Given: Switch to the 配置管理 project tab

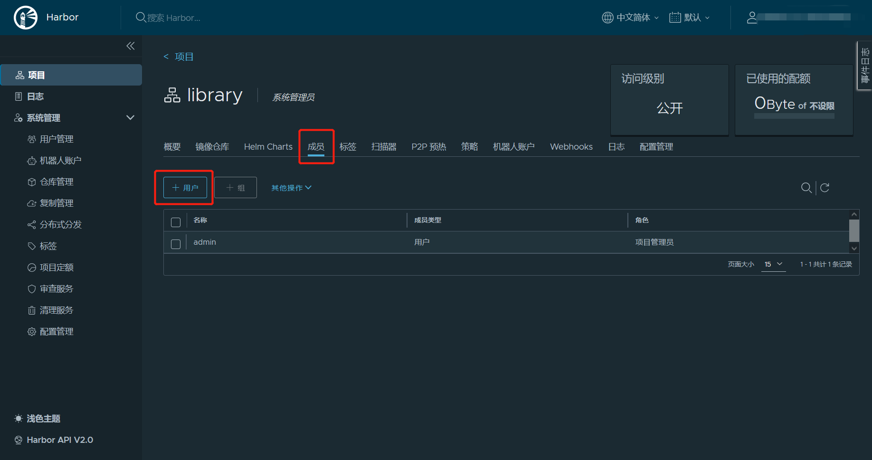Looking at the screenshot, I should click(x=656, y=147).
